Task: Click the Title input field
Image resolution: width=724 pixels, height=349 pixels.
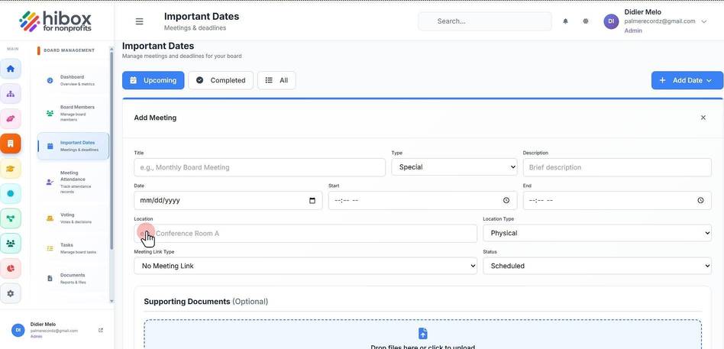Action: (x=260, y=167)
